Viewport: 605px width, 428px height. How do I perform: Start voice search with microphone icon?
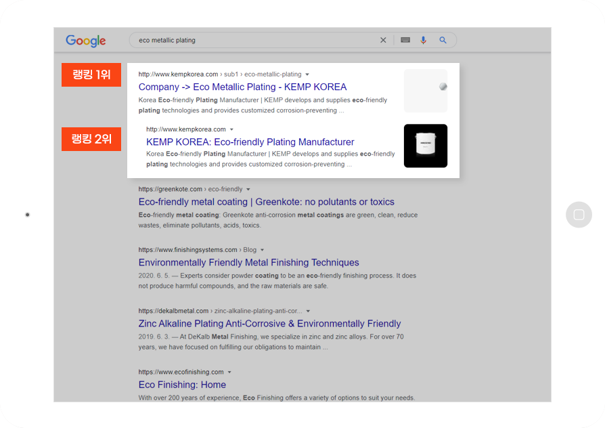click(x=423, y=40)
